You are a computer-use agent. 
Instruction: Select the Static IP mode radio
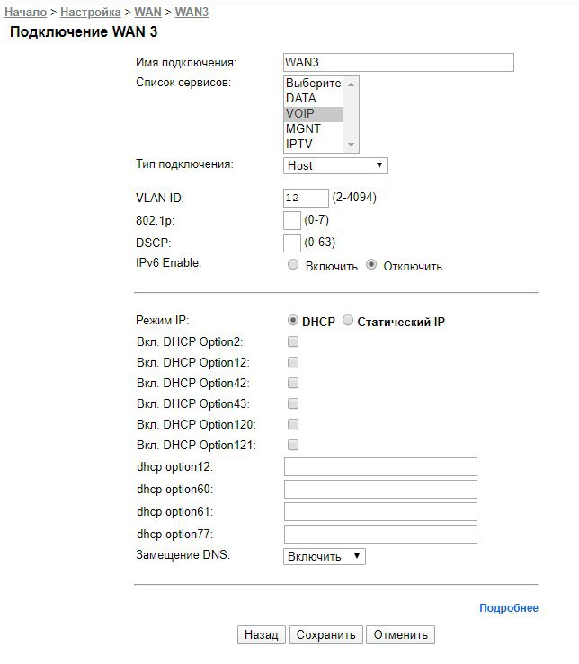(x=348, y=321)
